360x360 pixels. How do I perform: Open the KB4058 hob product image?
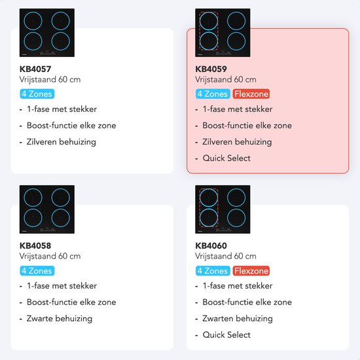(47, 209)
